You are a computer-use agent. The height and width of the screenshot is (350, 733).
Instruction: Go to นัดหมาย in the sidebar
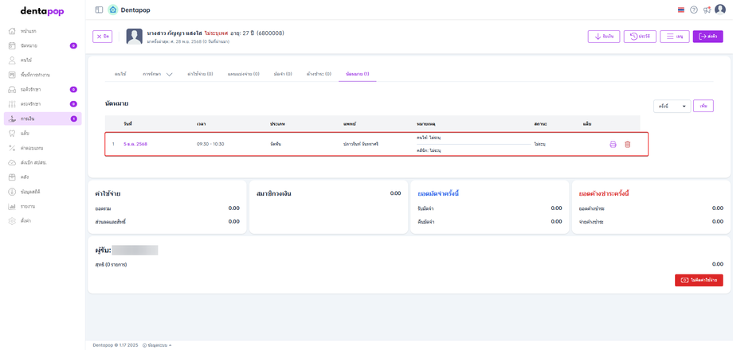(29, 45)
